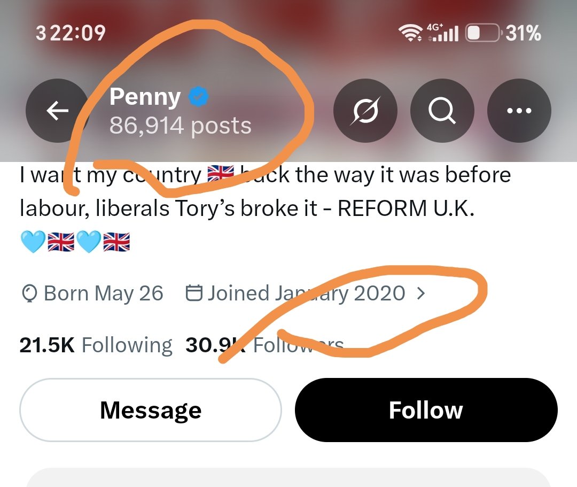This screenshot has width=577, height=487.
Task: Open the 21.5K Following list
Action: point(96,345)
